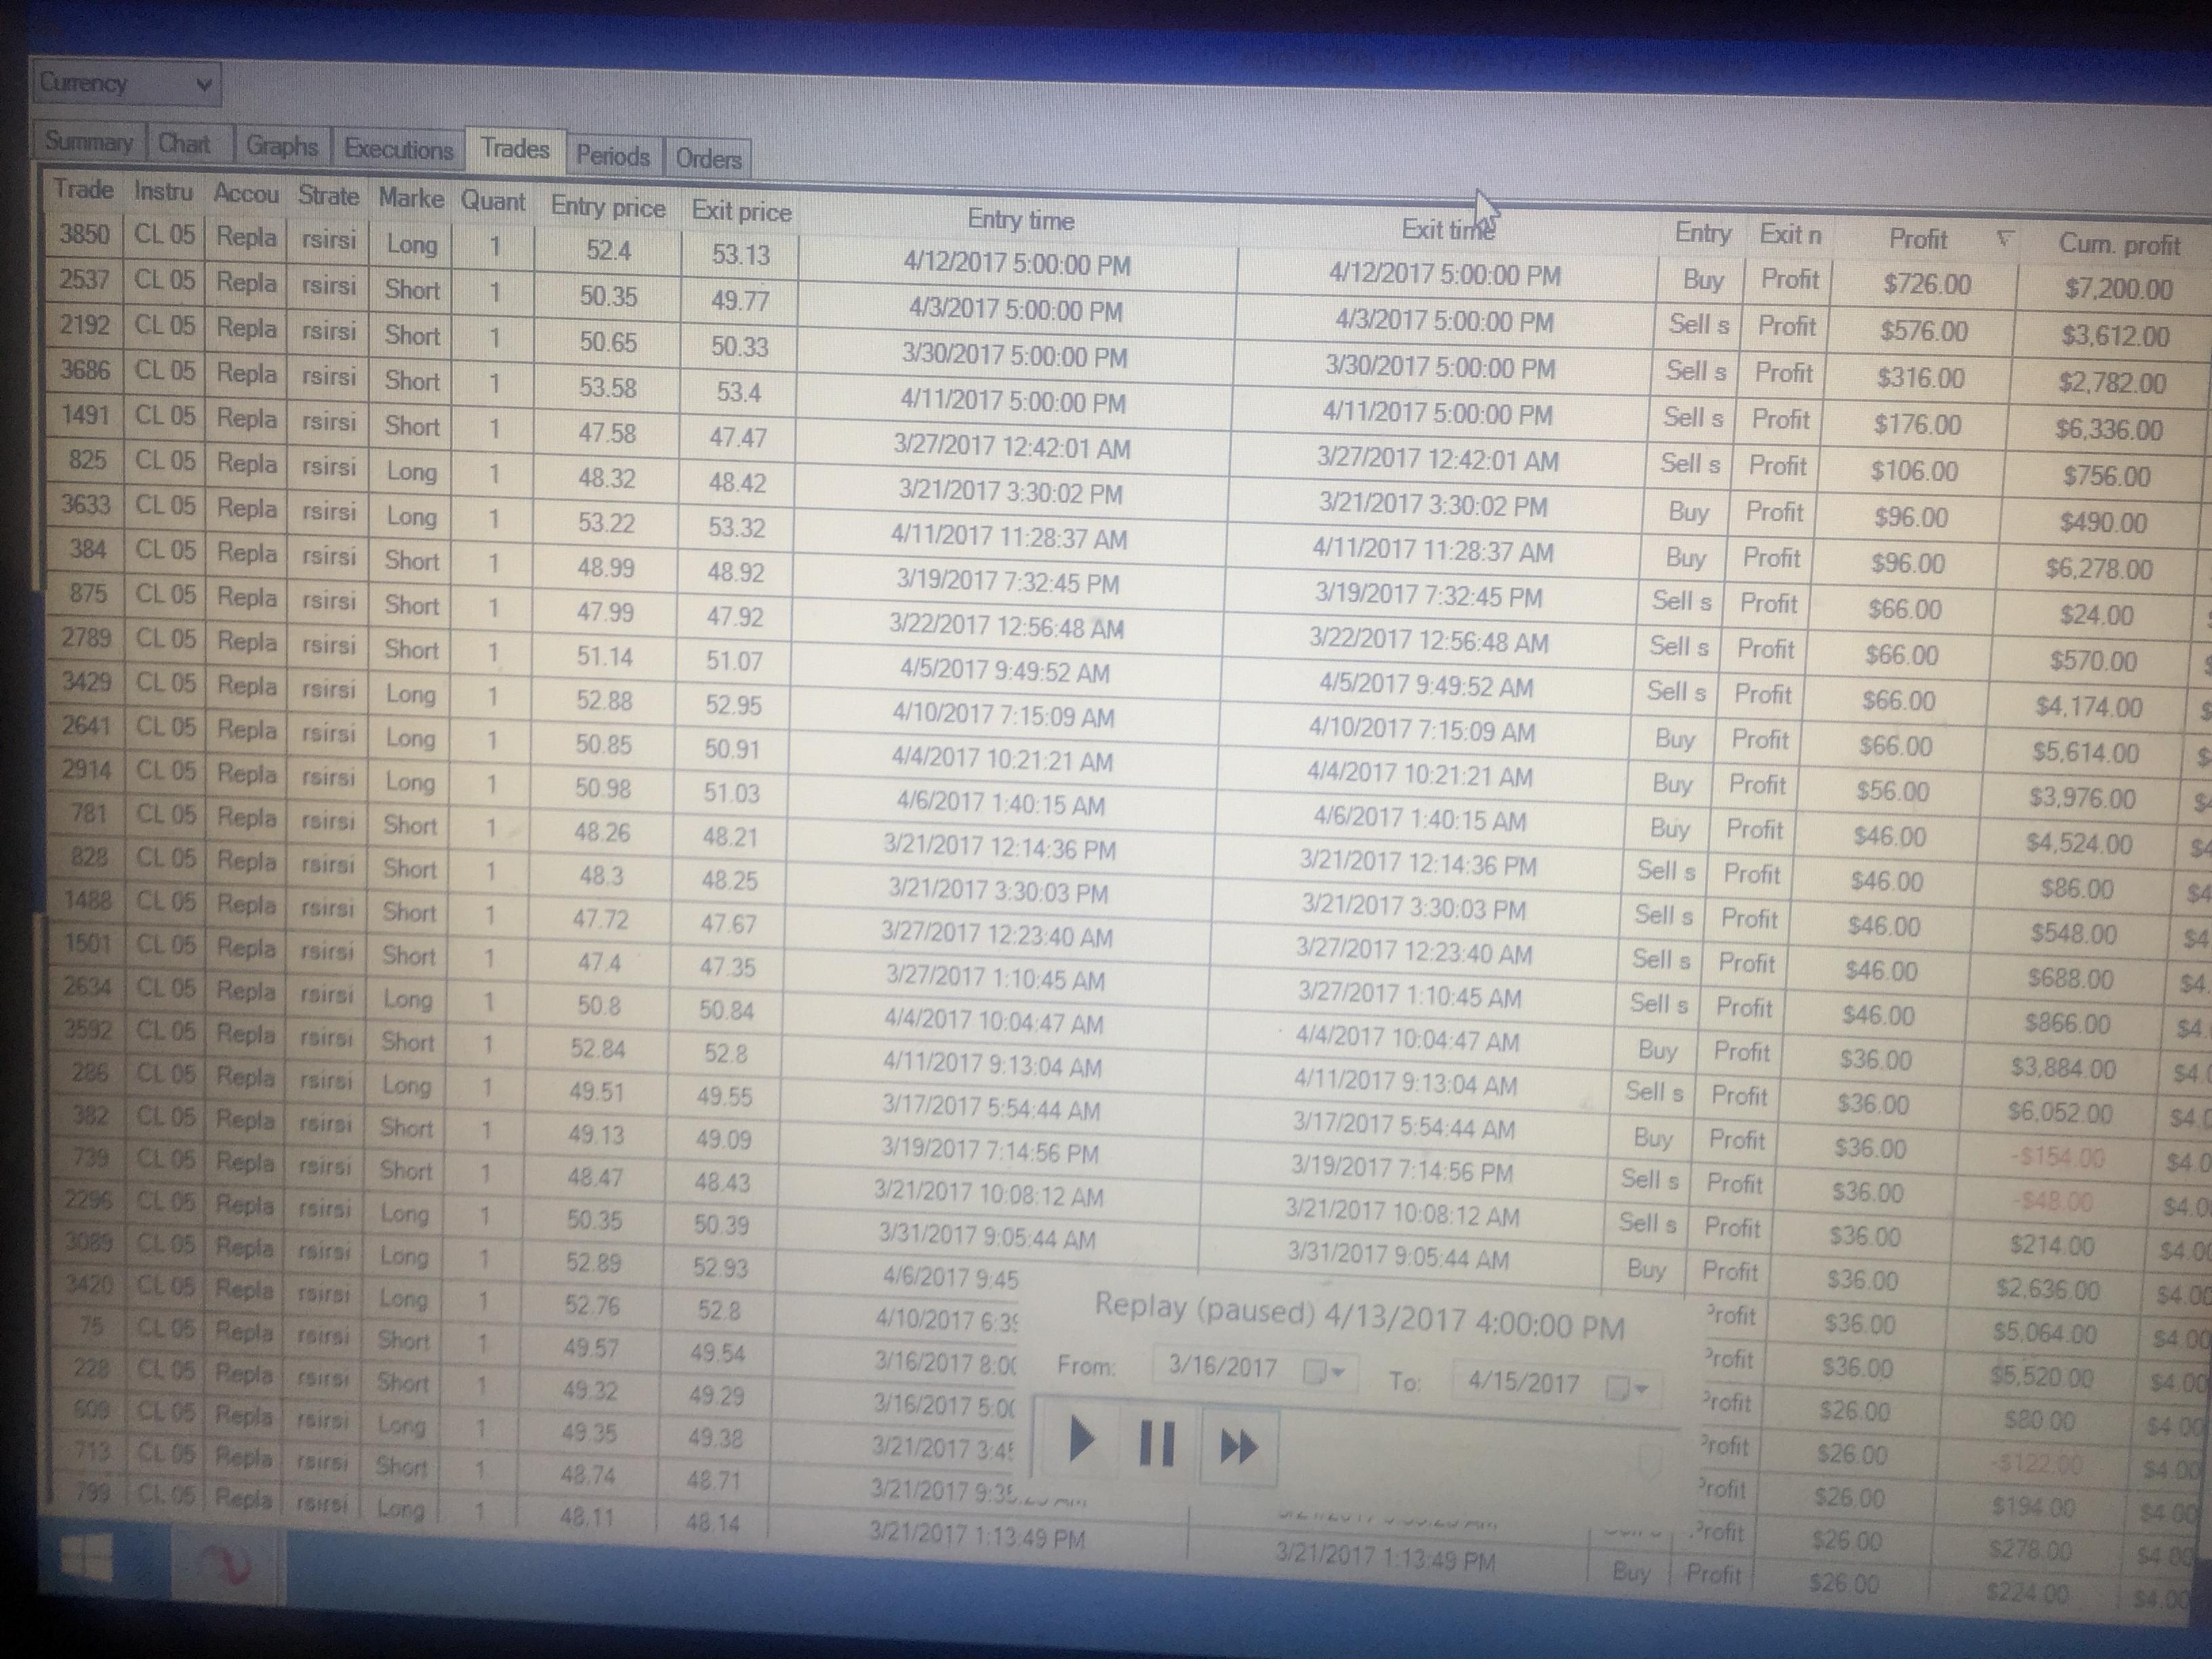The image size is (2212, 1659).
Task: Expand the Currency combo box
Action: [x=203, y=84]
